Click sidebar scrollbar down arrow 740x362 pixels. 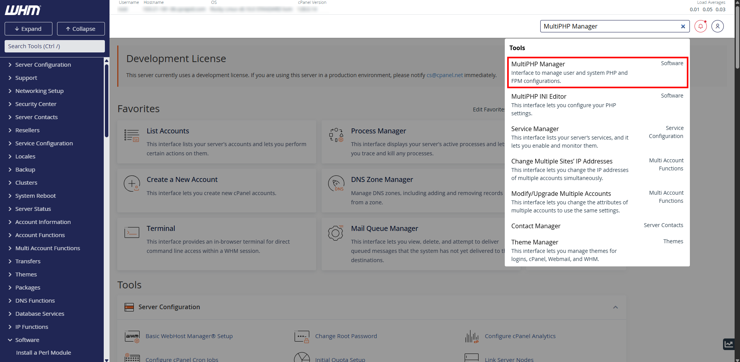106,360
